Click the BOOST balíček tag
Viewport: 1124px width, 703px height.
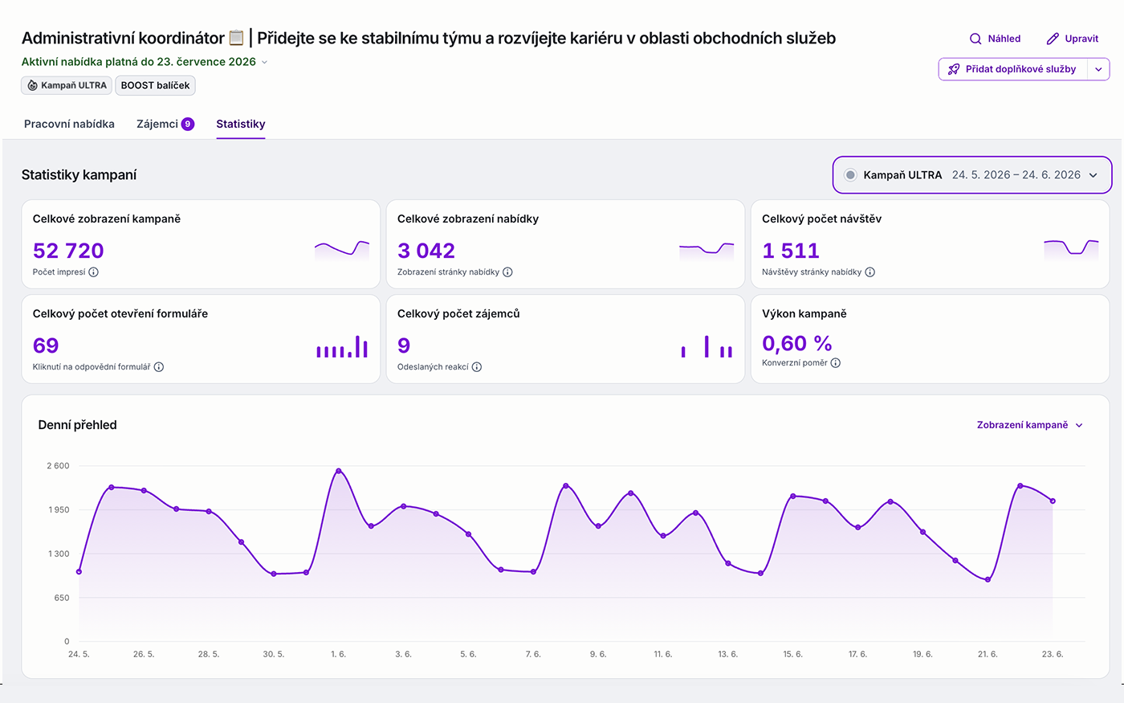156,85
